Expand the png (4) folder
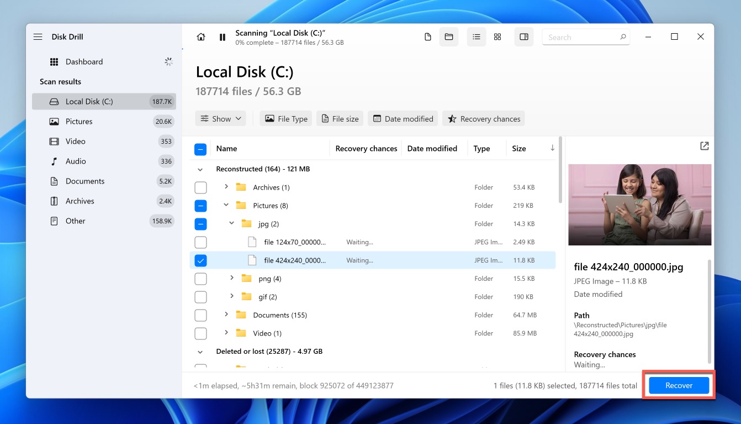The width and height of the screenshot is (741, 424). tap(232, 278)
